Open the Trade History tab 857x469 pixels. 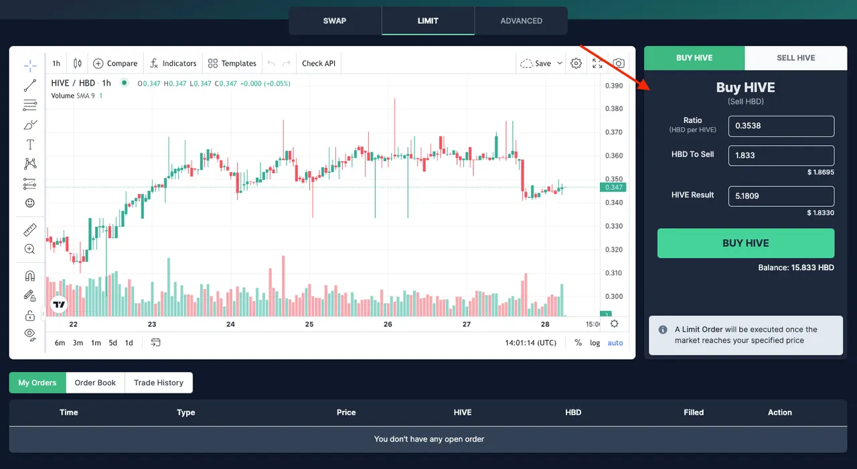pos(159,383)
